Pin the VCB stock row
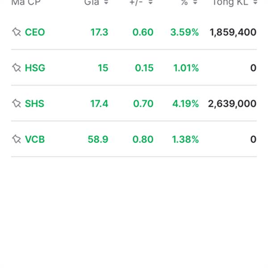Screen dimensions: 268x268 [17, 139]
